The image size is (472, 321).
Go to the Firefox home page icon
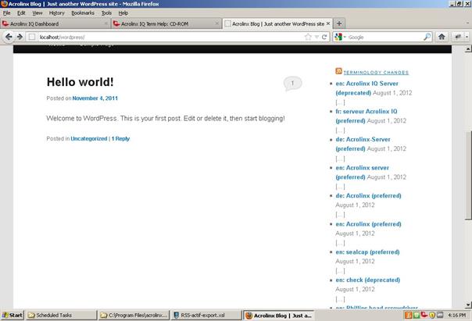(x=442, y=37)
